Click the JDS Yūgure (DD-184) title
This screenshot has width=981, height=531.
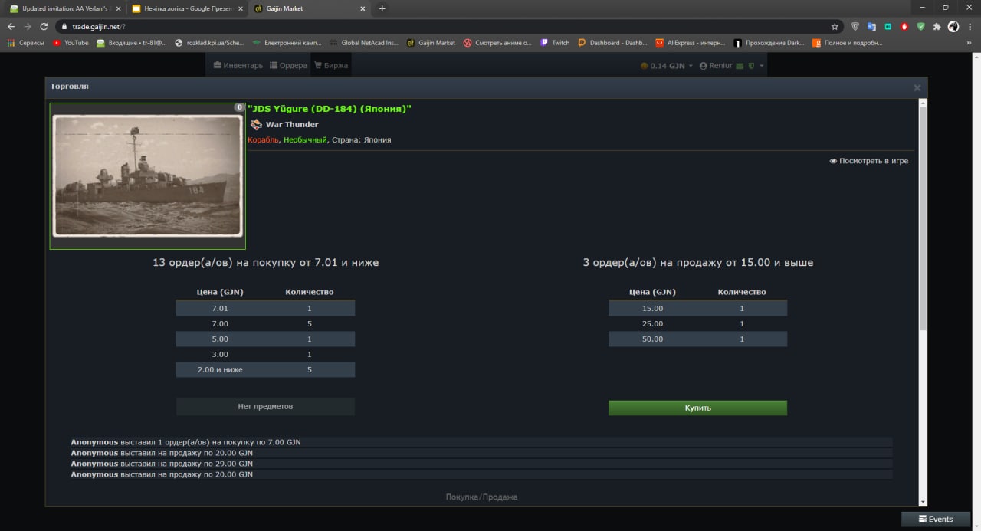point(330,109)
